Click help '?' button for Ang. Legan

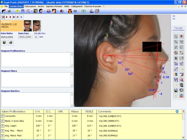coord(3,126)
